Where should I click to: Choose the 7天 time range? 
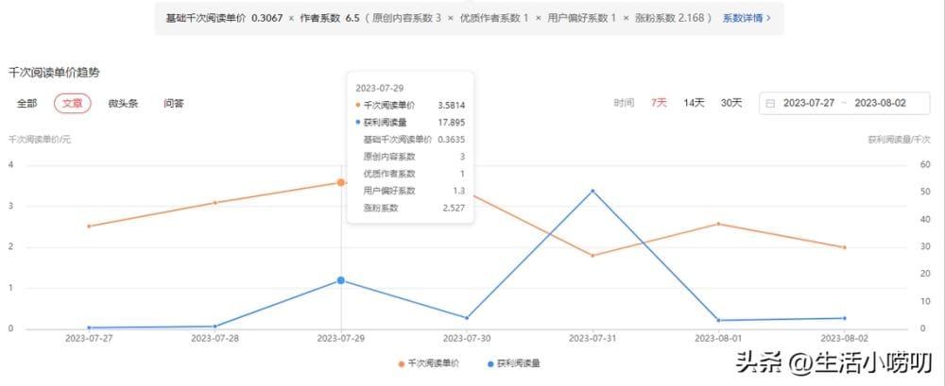[x=659, y=103]
